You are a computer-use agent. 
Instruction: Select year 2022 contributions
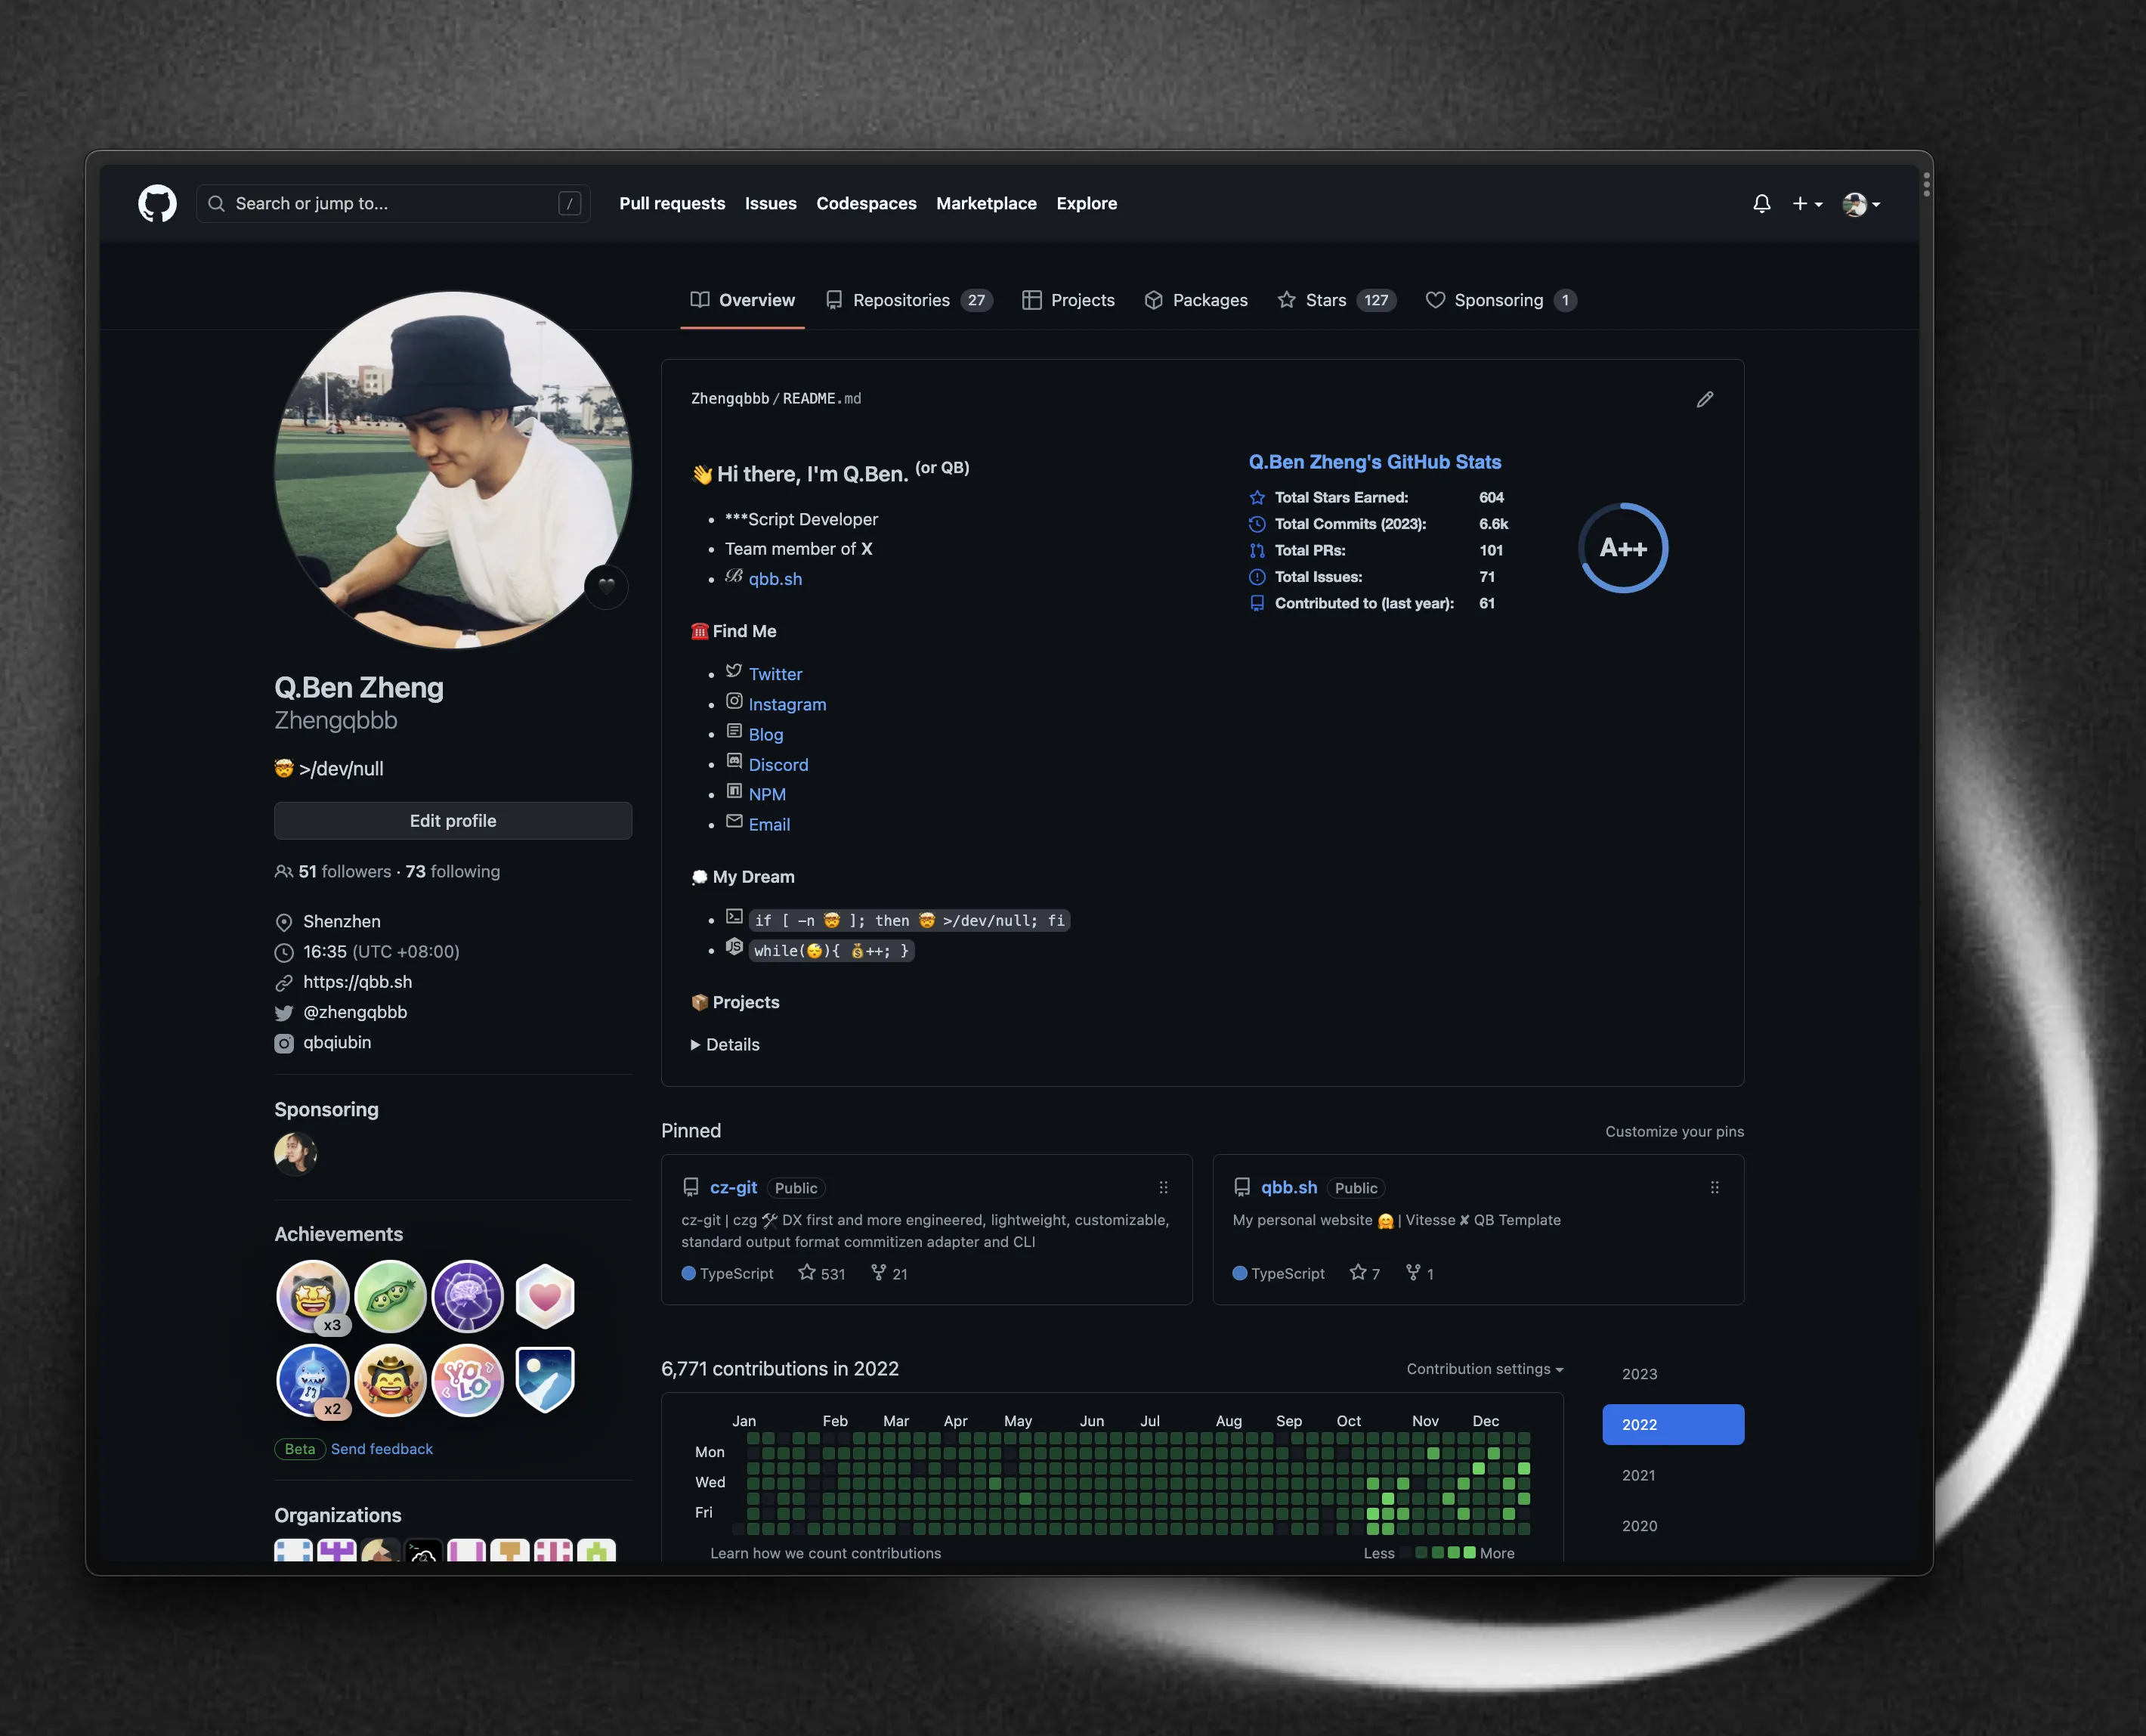(1672, 1424)
